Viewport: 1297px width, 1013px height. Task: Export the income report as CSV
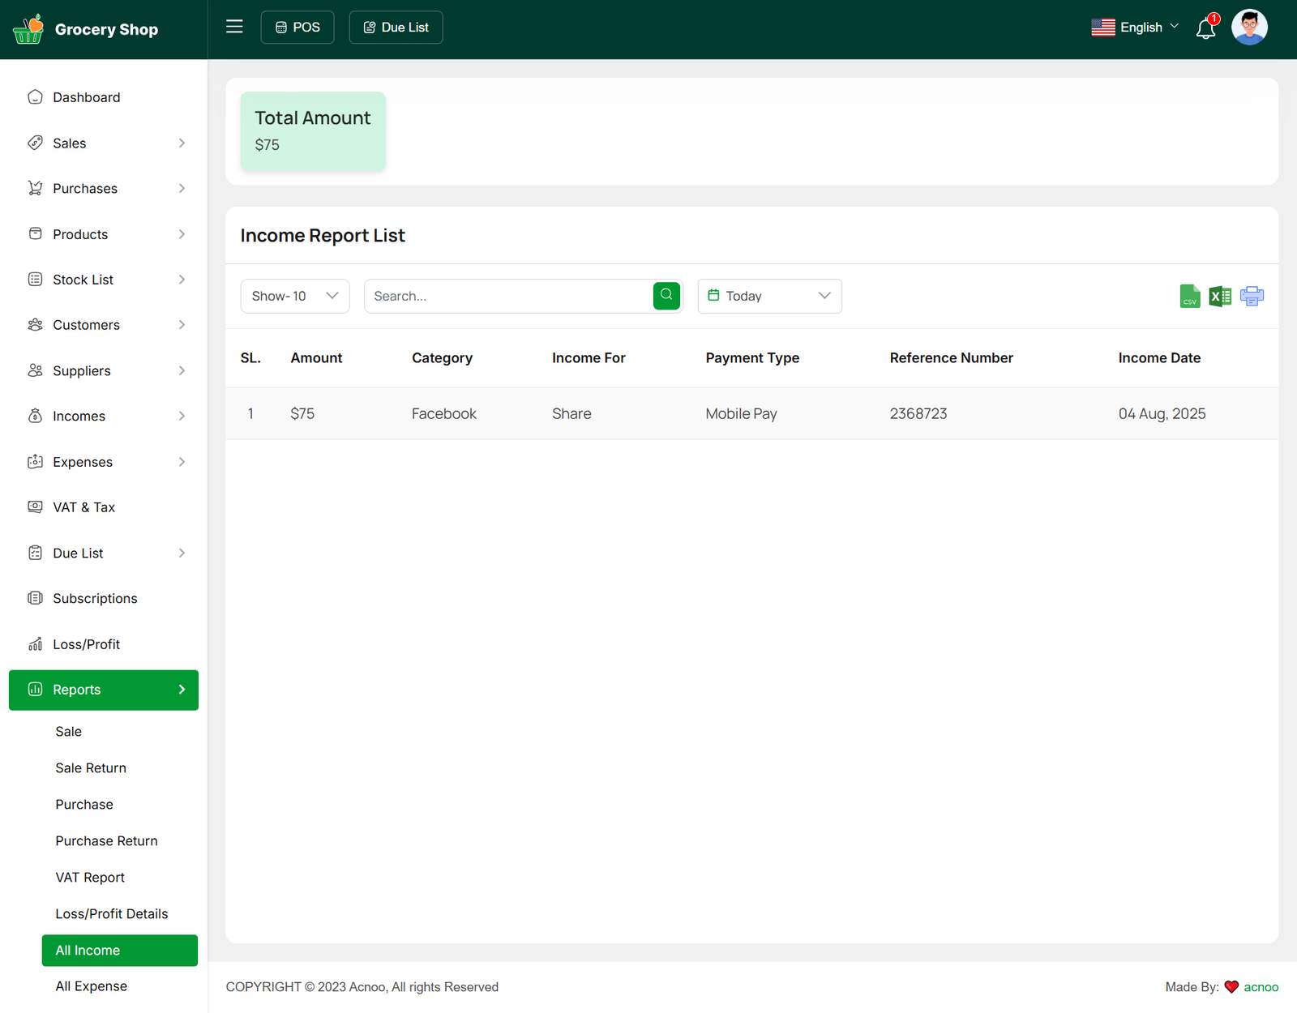click(1189, 297)
